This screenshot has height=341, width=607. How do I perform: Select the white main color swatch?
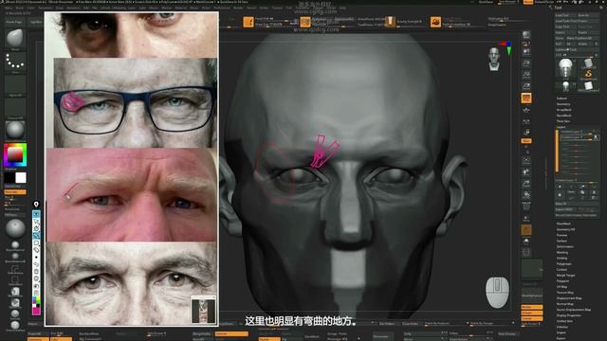[x=21, y=178]
